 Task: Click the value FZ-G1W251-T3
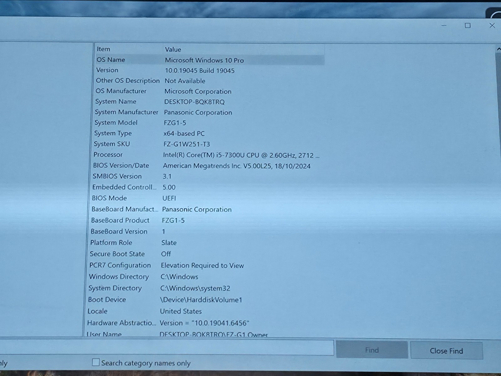(x=187, y=144)
